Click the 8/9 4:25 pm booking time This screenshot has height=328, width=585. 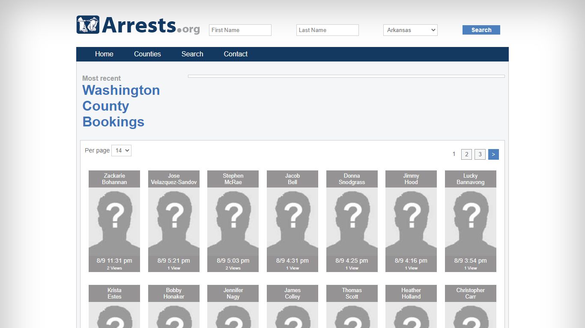[x=352, y=261]
